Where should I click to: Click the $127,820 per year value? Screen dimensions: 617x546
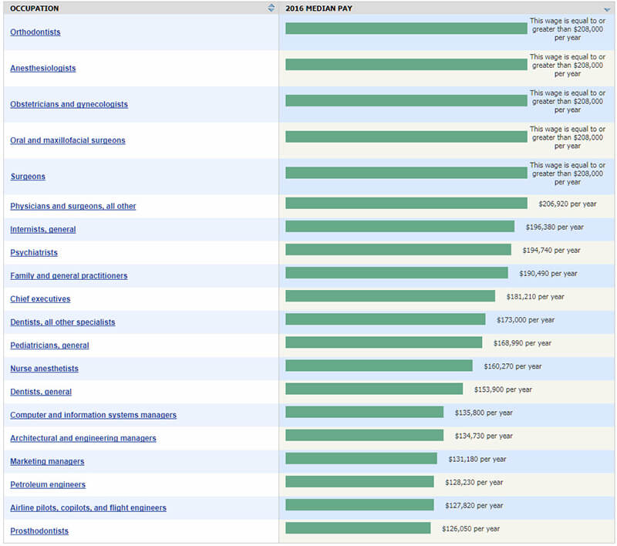tap(474, 505)
